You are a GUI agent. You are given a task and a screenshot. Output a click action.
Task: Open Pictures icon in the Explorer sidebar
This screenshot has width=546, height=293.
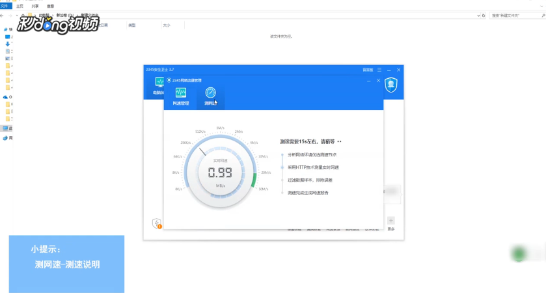coord(7,59)
